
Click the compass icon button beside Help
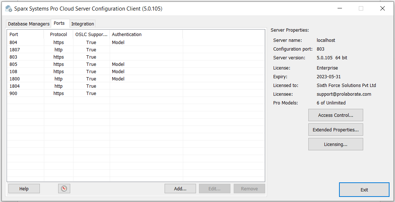point(64,189)
